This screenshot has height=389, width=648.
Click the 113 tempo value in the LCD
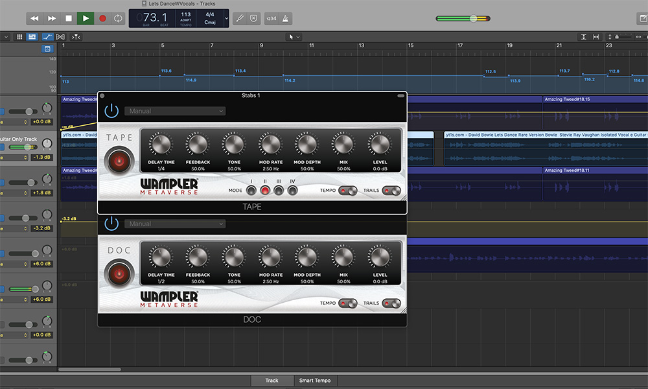coord(186,14)
